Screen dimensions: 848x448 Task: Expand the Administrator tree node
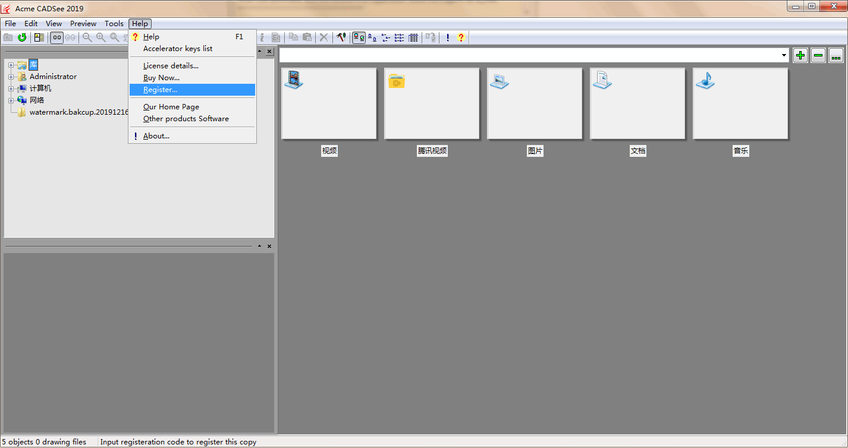pos(11,77)
